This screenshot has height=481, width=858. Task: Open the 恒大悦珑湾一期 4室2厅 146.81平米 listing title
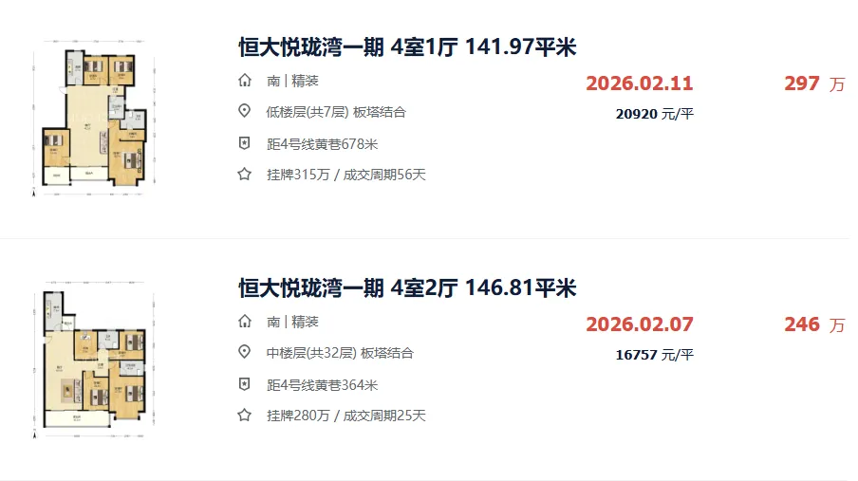click(x=407, y=287)
